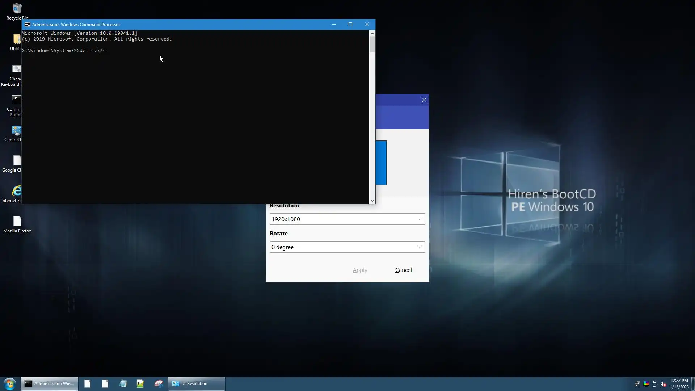Open the network tray icon
This screenshot has width=695, height=391.
637,384
